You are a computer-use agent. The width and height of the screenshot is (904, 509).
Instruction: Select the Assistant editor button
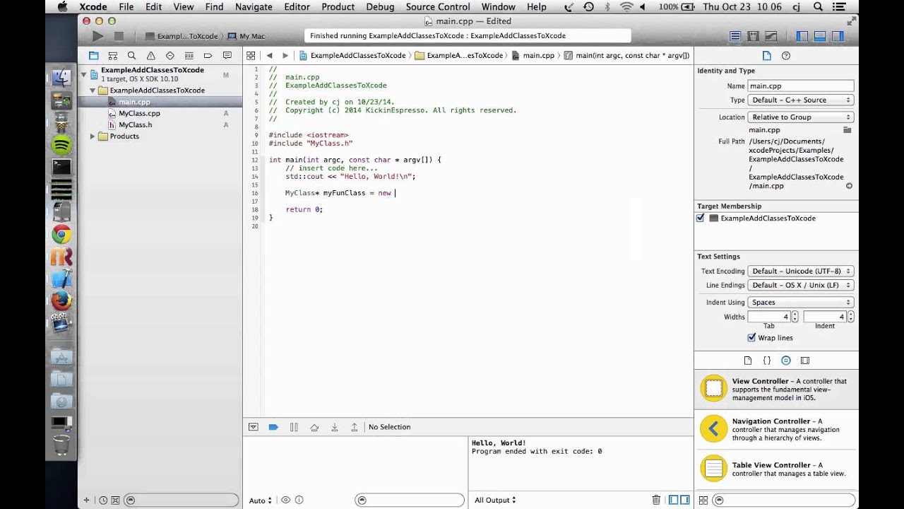(x=753, y=36)
